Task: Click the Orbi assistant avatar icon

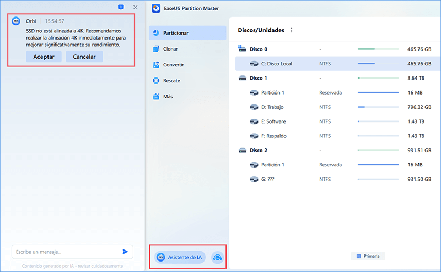Action: click(17, 23)
